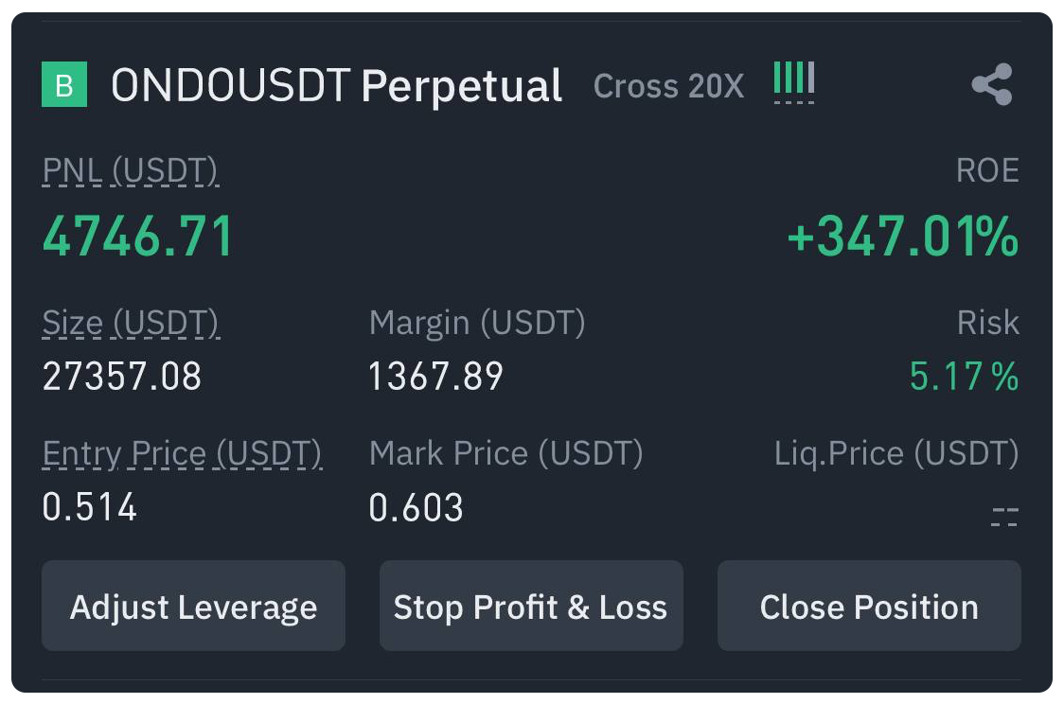Click the ROE label text

pyautogui.click(x=987, y=170)
